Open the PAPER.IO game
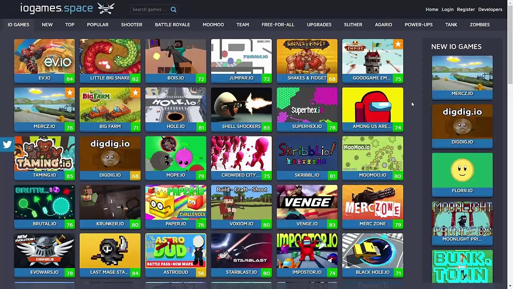 point(176,207)
